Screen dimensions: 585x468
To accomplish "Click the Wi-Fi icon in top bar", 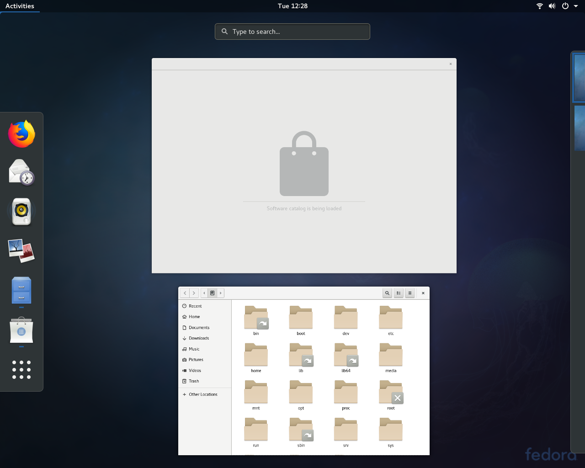I will click(x=540, y=6).
